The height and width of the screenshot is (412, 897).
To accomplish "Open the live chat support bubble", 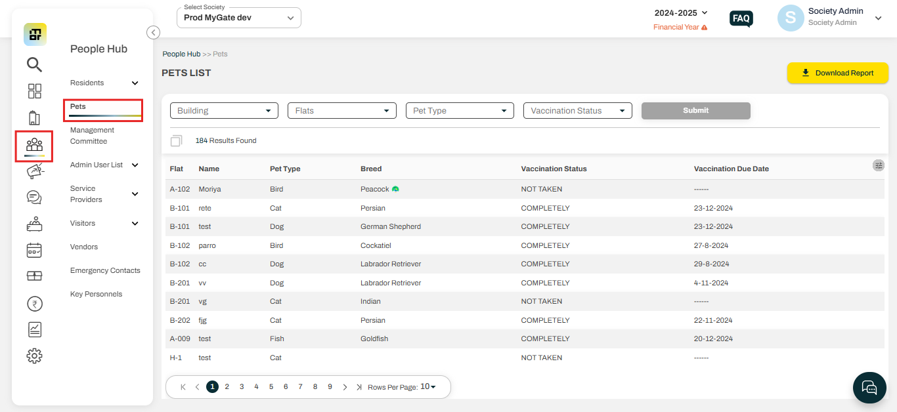I will (x=869, y=387).
